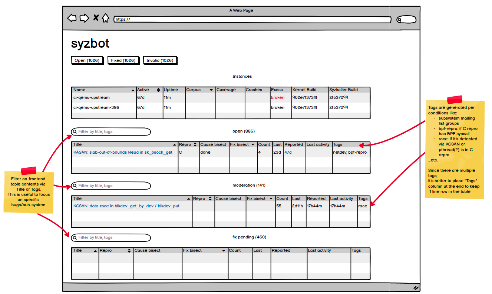Open Fix bisect dropdown in fix pending table
The width and height of the screenshot is (492, 294).
224,251
